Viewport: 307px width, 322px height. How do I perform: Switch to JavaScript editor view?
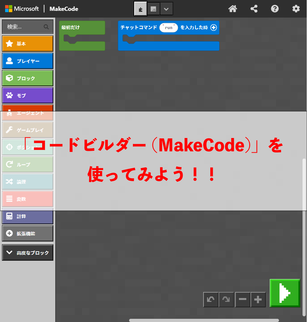[153, 9]
